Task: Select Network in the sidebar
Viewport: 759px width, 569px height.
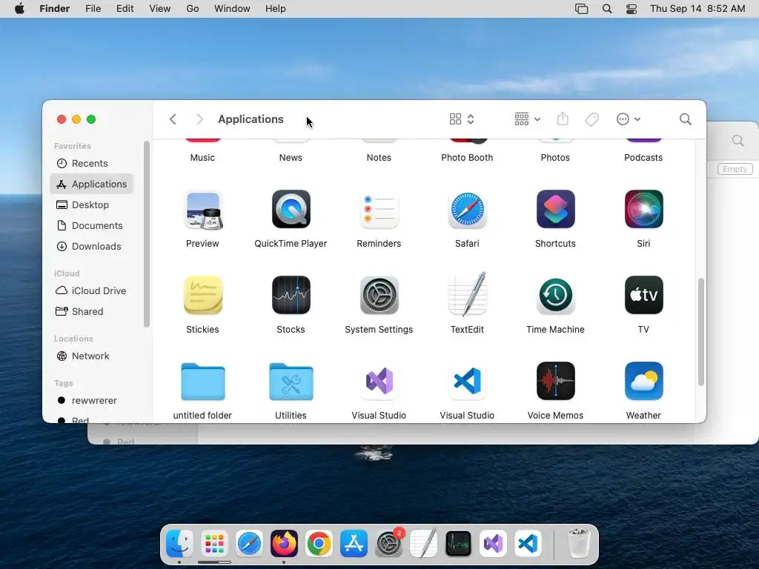Action: pos(91,356)
